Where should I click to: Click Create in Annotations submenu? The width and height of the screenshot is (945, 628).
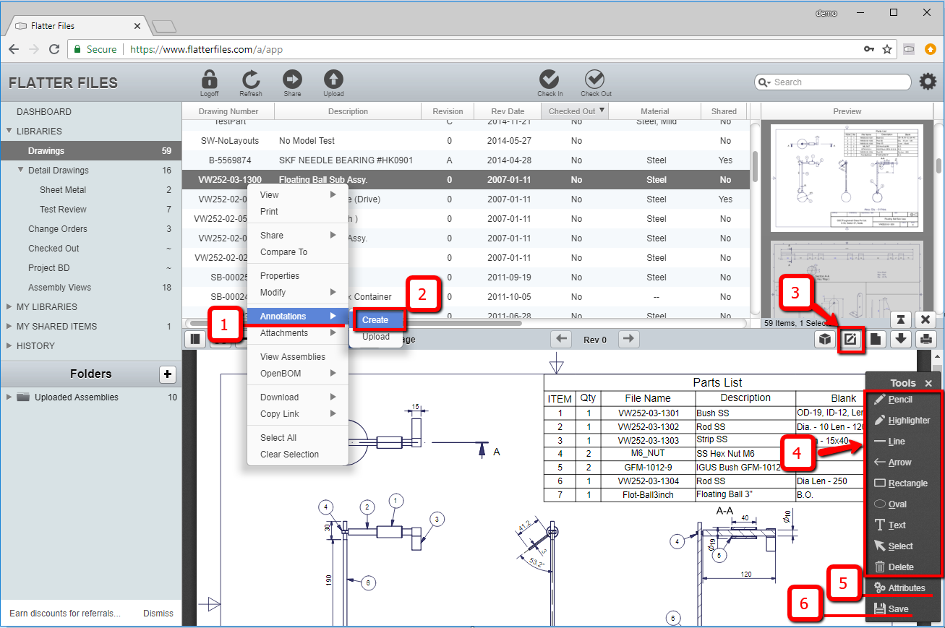[x=376, y=320]
